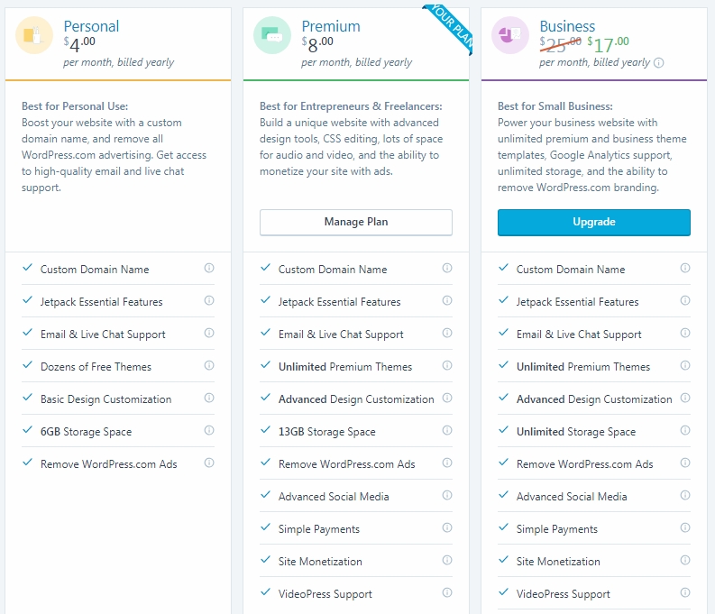Click the Business plan icon

[510, 35]
